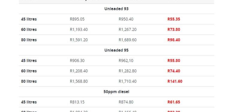Viewport: 225px width, 112px height.
Task: Click the Unleaded 93 section heading
Action: tap(116, 9)
